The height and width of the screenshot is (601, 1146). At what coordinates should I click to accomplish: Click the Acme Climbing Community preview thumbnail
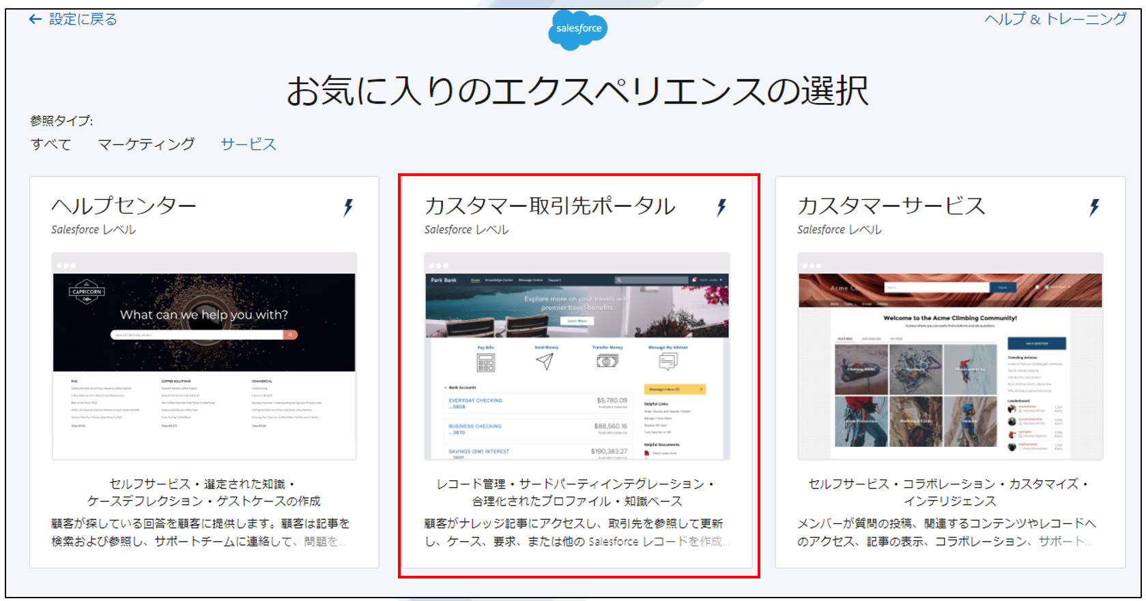(950, 357)
